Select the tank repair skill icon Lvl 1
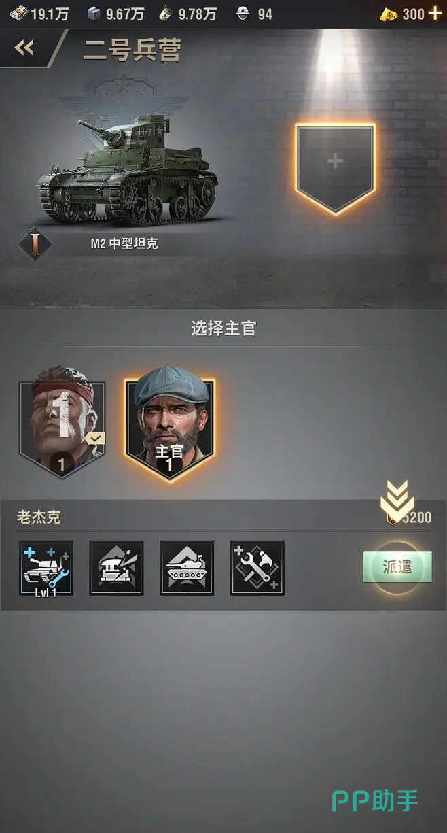Screen dimensions: 447x833 [x=46, y=568]
